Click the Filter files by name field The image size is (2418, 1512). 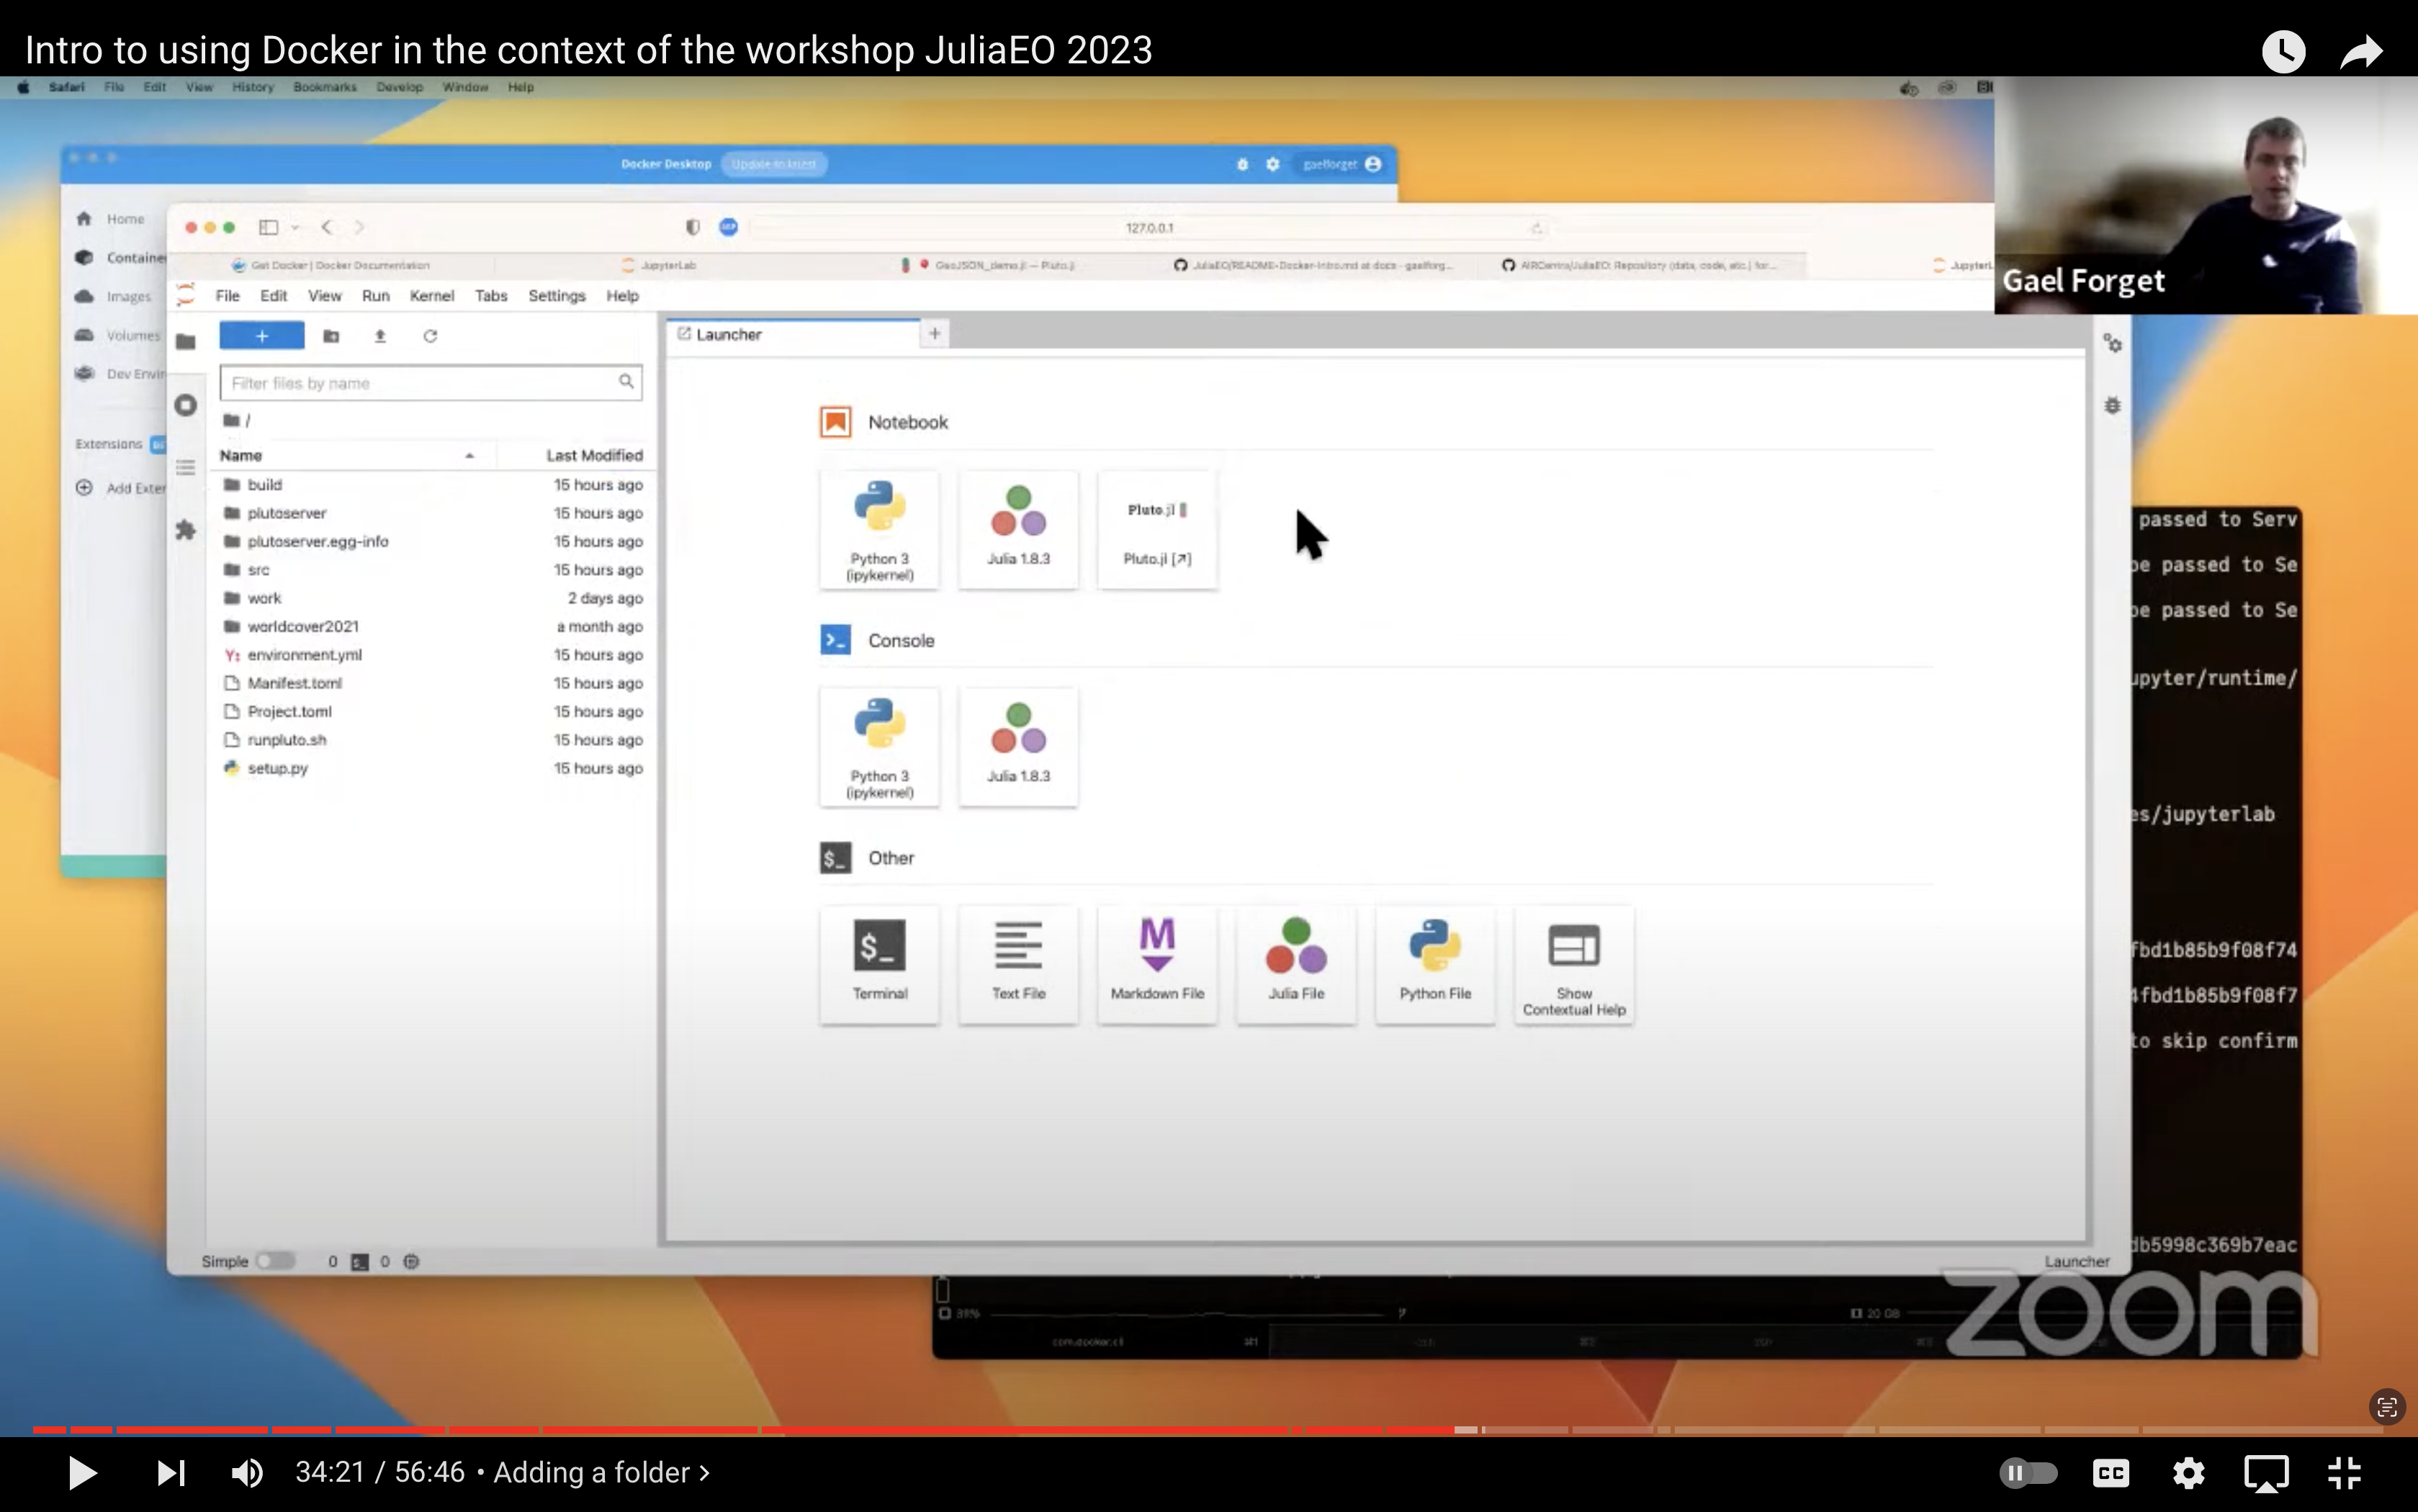420,383
